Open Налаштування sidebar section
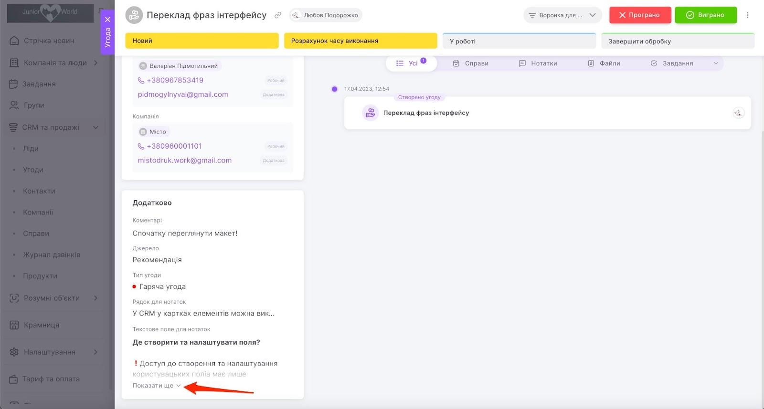 click(x=50, y=352)
